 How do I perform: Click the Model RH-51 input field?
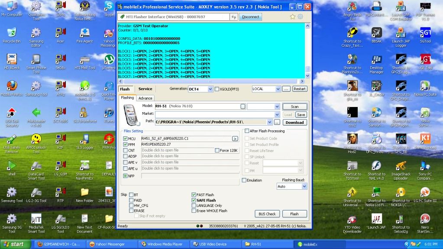pyautogui.click(x=200, y=106)
